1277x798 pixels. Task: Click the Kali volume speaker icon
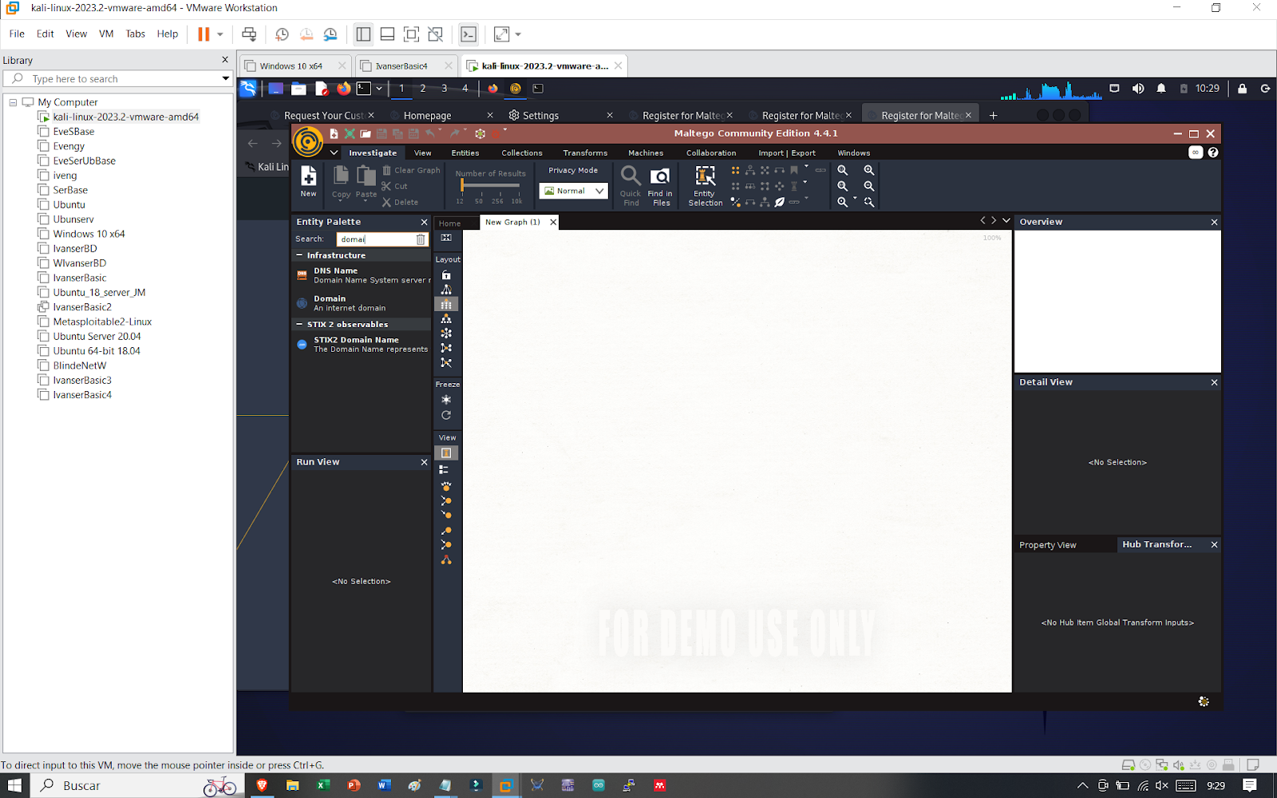pos(1138,89)
